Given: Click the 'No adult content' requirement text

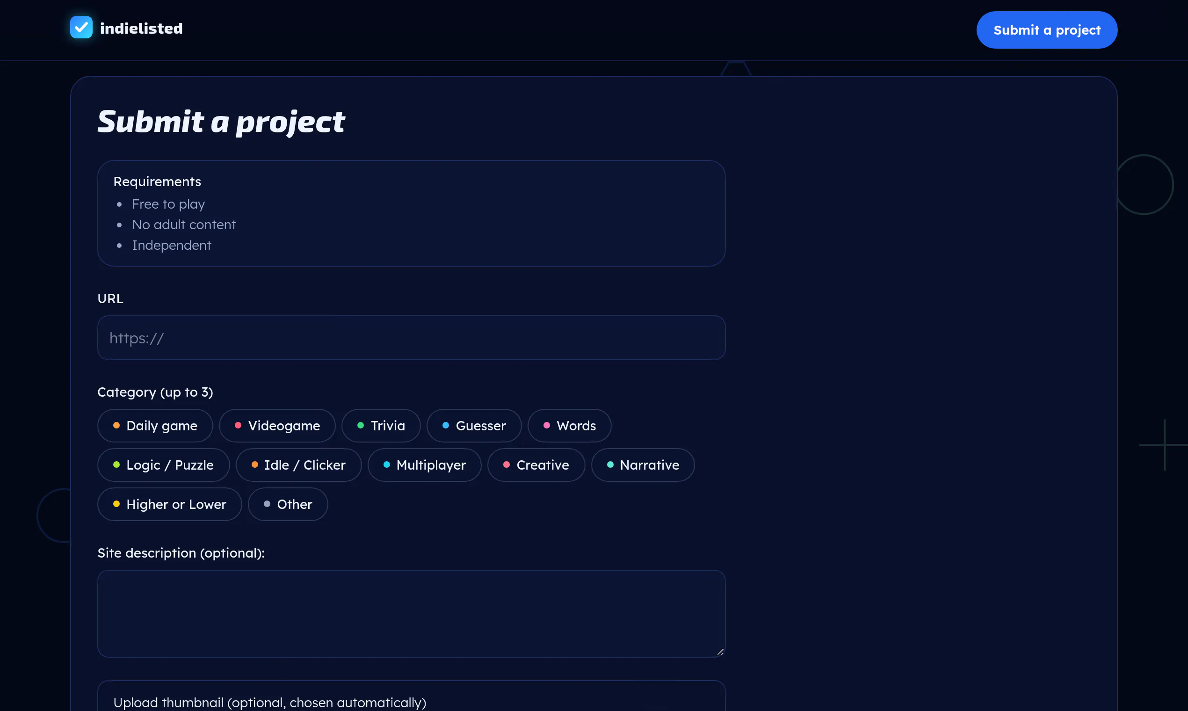Looking at the screenshot, I should point(184,225).
